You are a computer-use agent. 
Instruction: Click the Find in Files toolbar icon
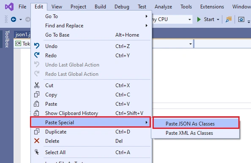pos(229,19)
